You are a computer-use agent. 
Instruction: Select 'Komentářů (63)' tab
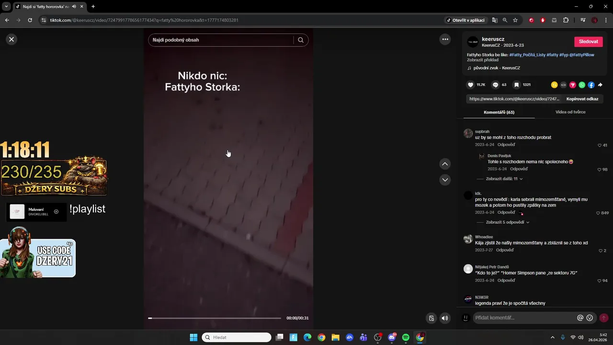[x=499, y=112]
